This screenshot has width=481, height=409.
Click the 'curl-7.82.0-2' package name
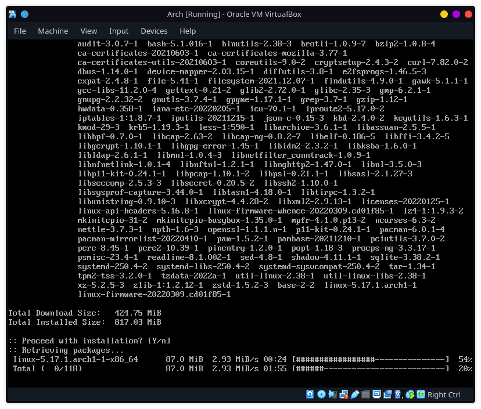[437, 62]
